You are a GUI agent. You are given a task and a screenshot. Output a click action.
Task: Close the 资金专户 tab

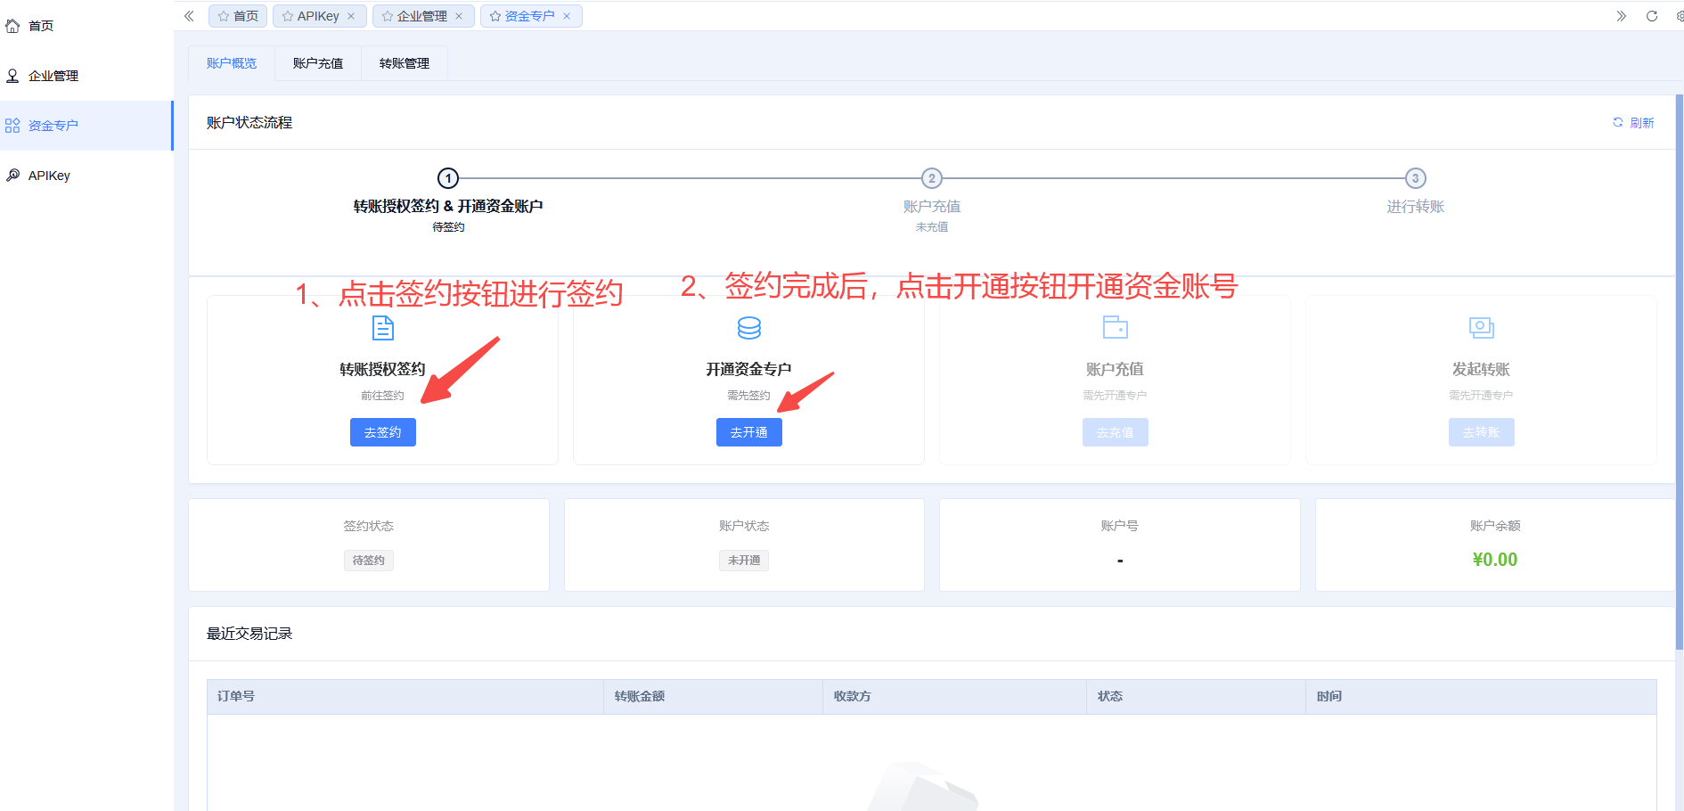point(567,16)
